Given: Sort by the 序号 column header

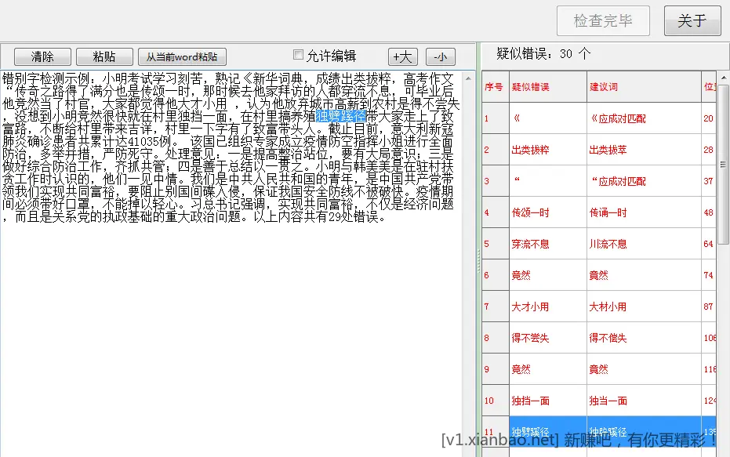Looking at the screenshot, I should click(x=494, y=86).
